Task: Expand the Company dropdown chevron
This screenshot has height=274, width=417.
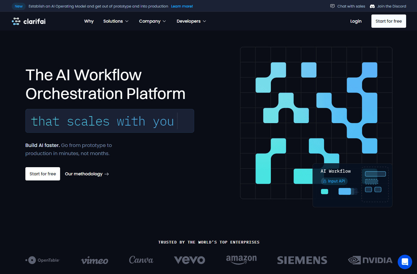Action: pos(164,21)
